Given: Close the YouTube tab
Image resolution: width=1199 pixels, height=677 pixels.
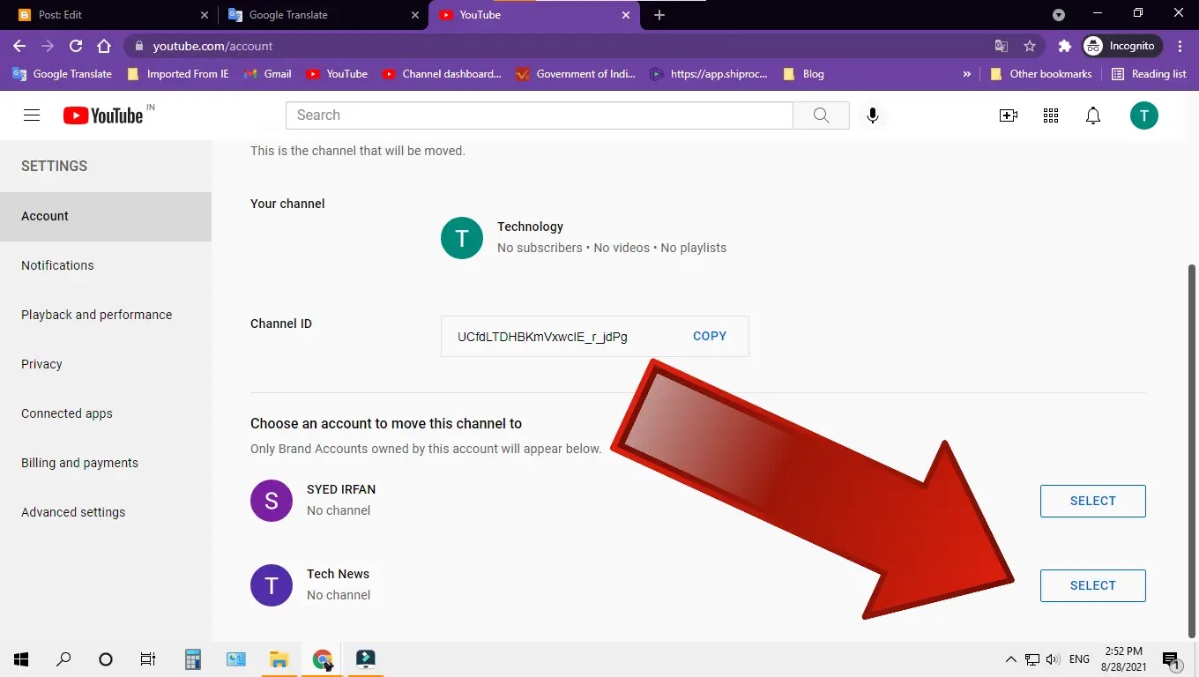Looking at the screenshot, I should click(x=627, y=15).
